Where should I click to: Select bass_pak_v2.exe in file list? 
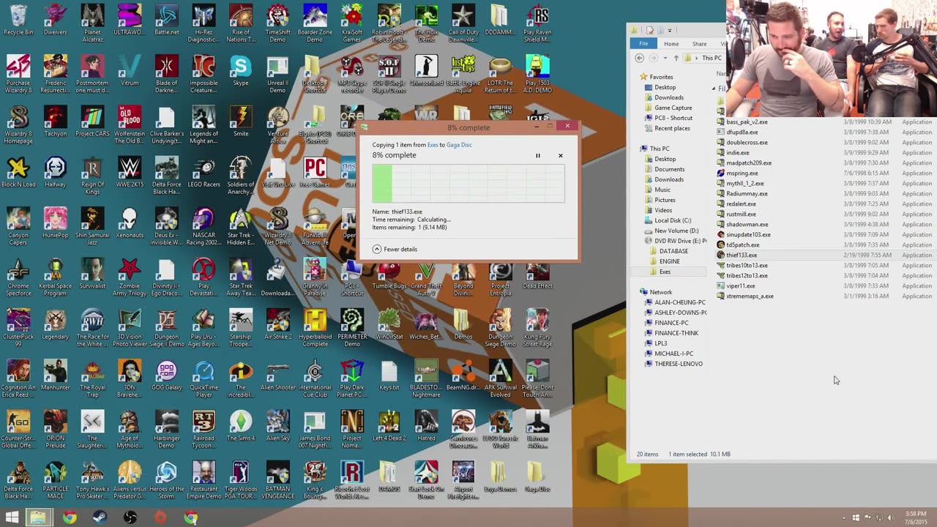pyautogui.click(x=747, y=122)
